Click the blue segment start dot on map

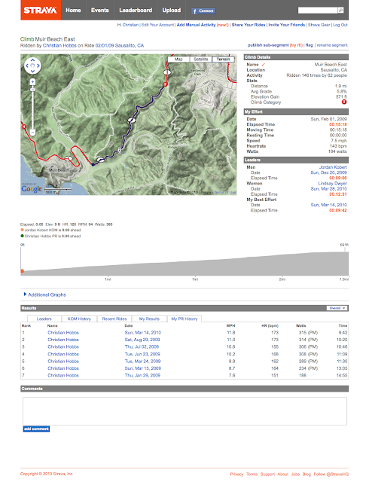pos(93,165)
